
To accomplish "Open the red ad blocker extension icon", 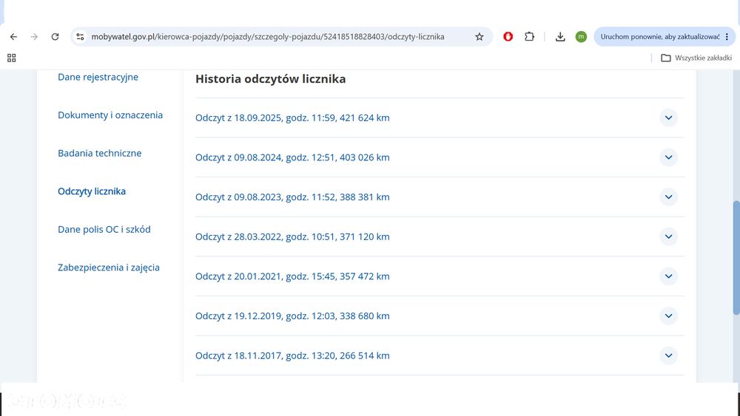I will point(508,37).
